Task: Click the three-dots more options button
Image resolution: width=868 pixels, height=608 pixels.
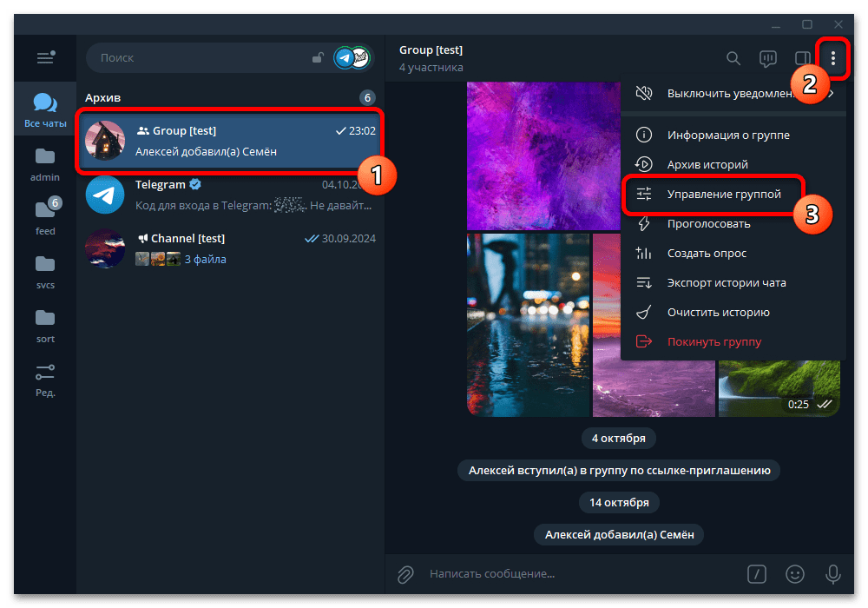Action: pyautogui.click(x=832, y=58)
